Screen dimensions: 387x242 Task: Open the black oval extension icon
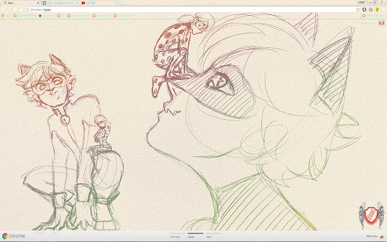[364, 10]
